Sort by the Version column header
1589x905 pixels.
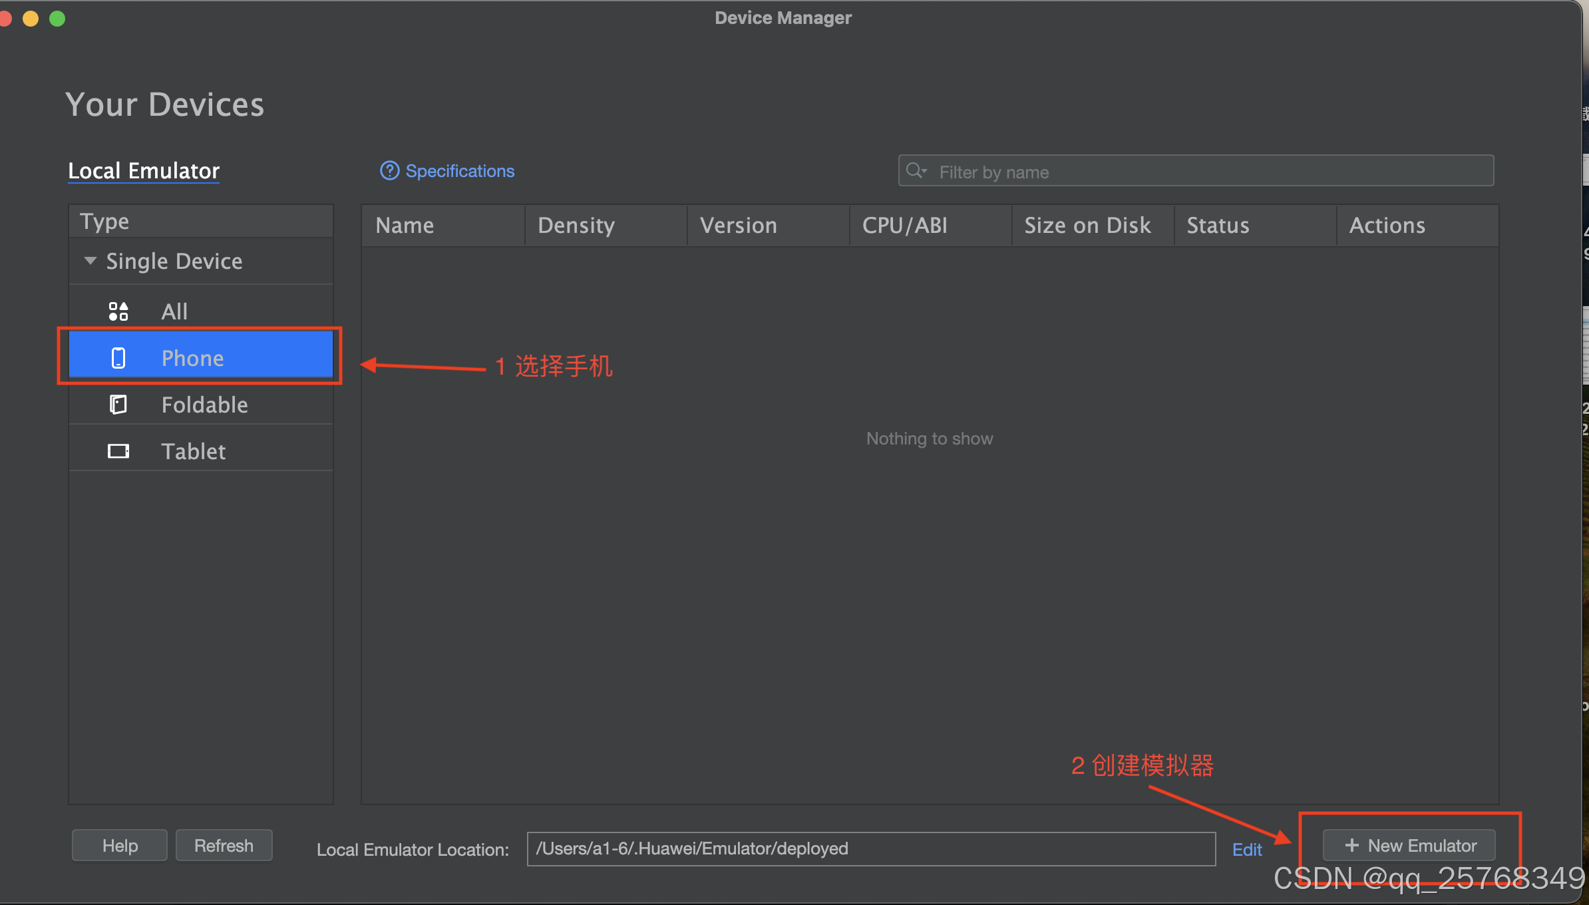coord(739,226)
